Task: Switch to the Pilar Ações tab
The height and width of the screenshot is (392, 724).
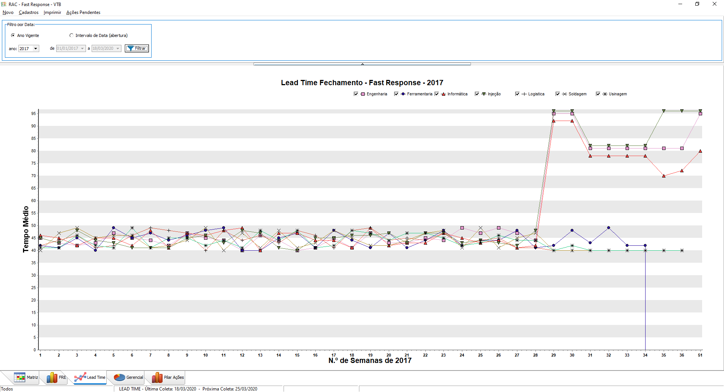Action: coord(168,377)
